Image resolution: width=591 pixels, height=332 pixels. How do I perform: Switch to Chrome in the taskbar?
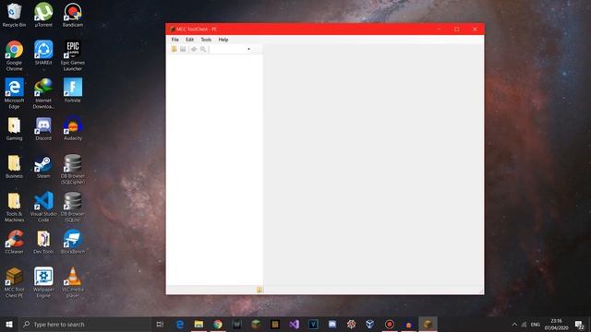[x=218, y=324]
